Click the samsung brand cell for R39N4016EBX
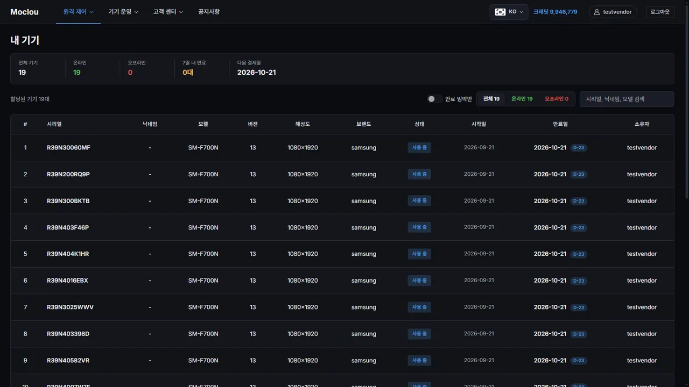This screenshot has height=387, width=689. click(x=364, y=281)
